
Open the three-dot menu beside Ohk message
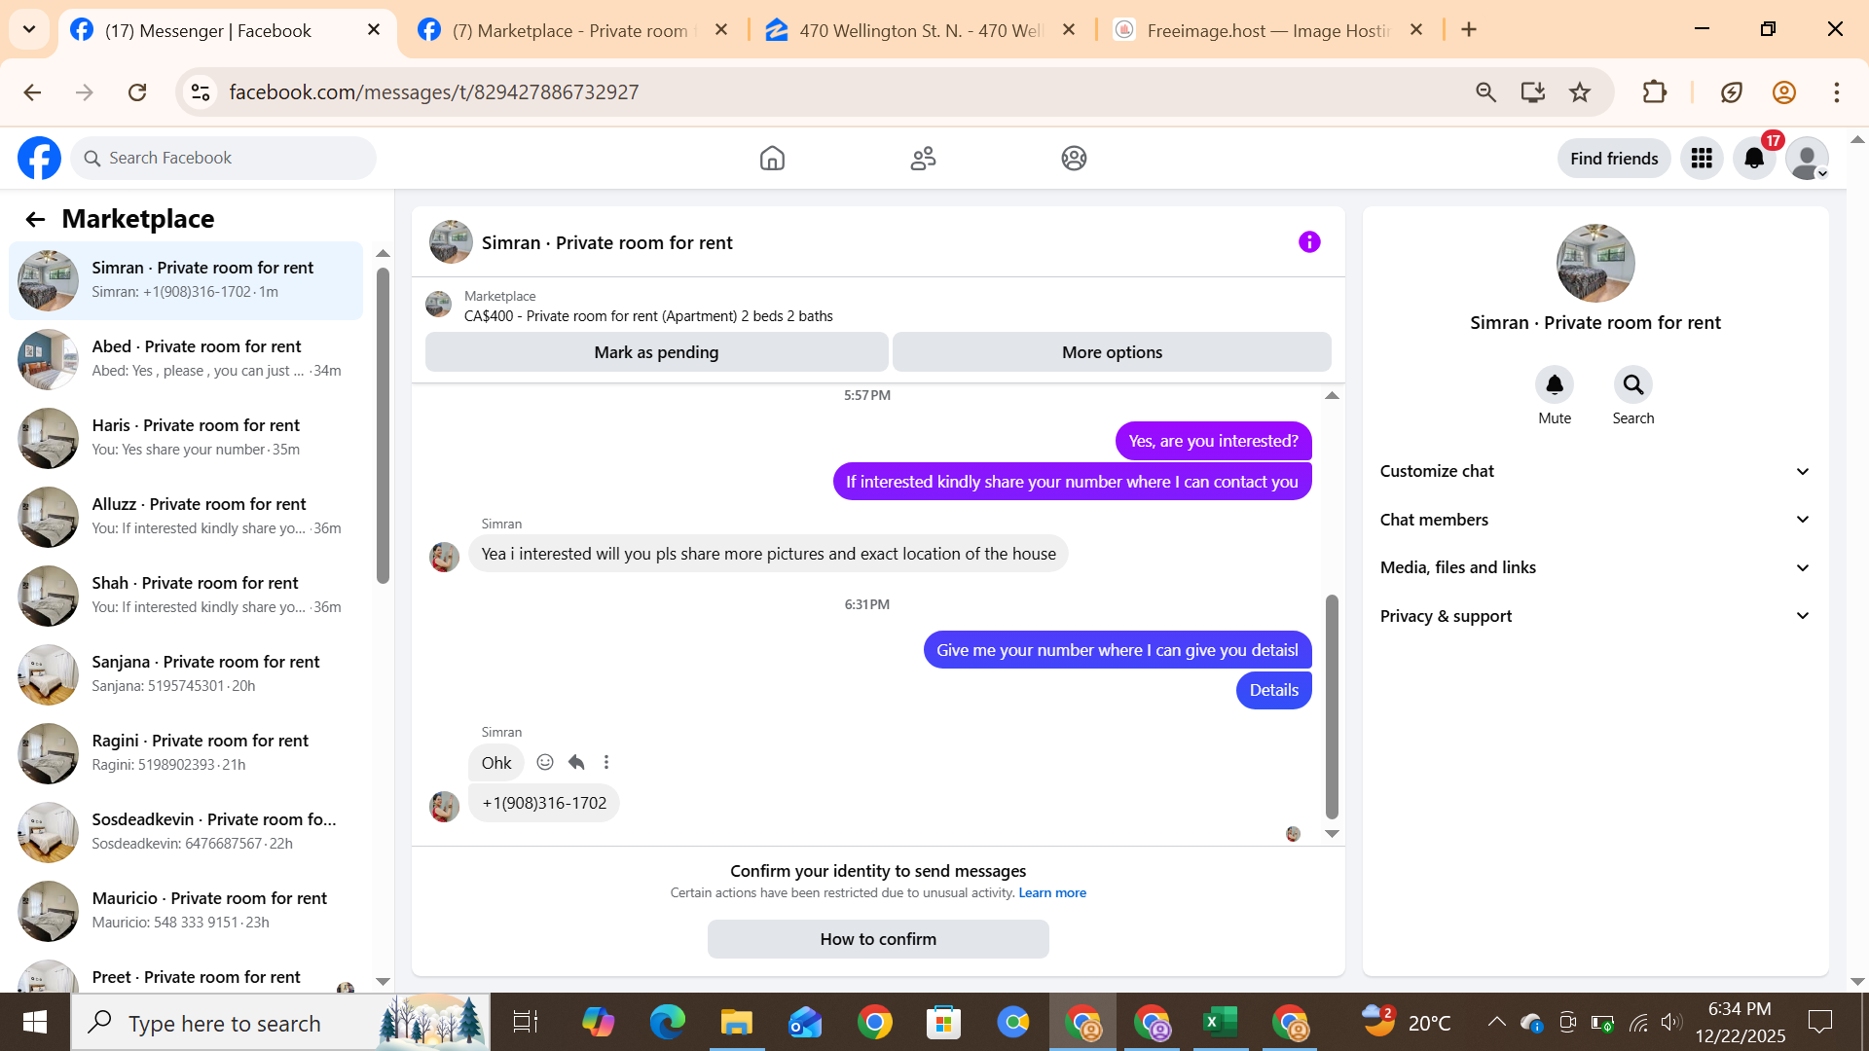606,762
